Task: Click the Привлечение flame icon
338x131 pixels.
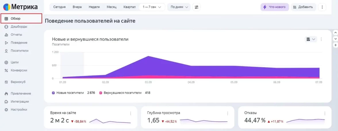Action: click(6, 94)
